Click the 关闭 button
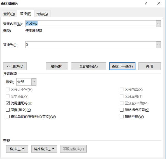 click(150, 66)
